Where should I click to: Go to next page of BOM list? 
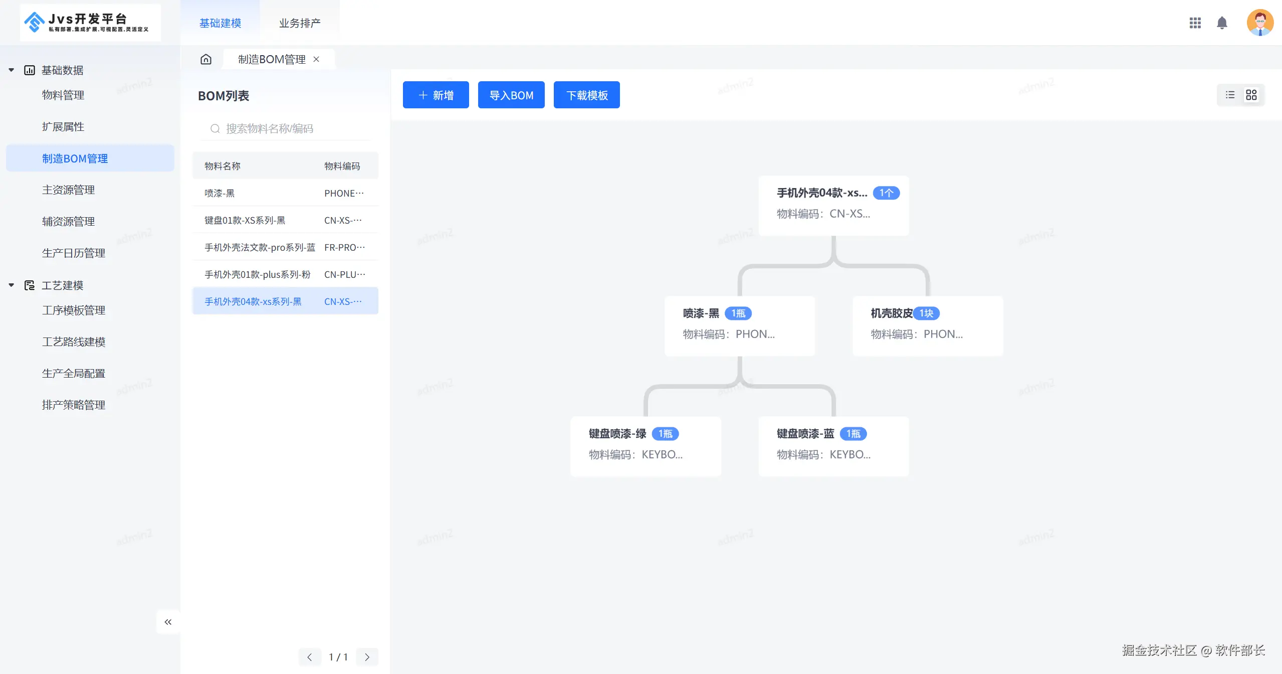coord(367,657)
